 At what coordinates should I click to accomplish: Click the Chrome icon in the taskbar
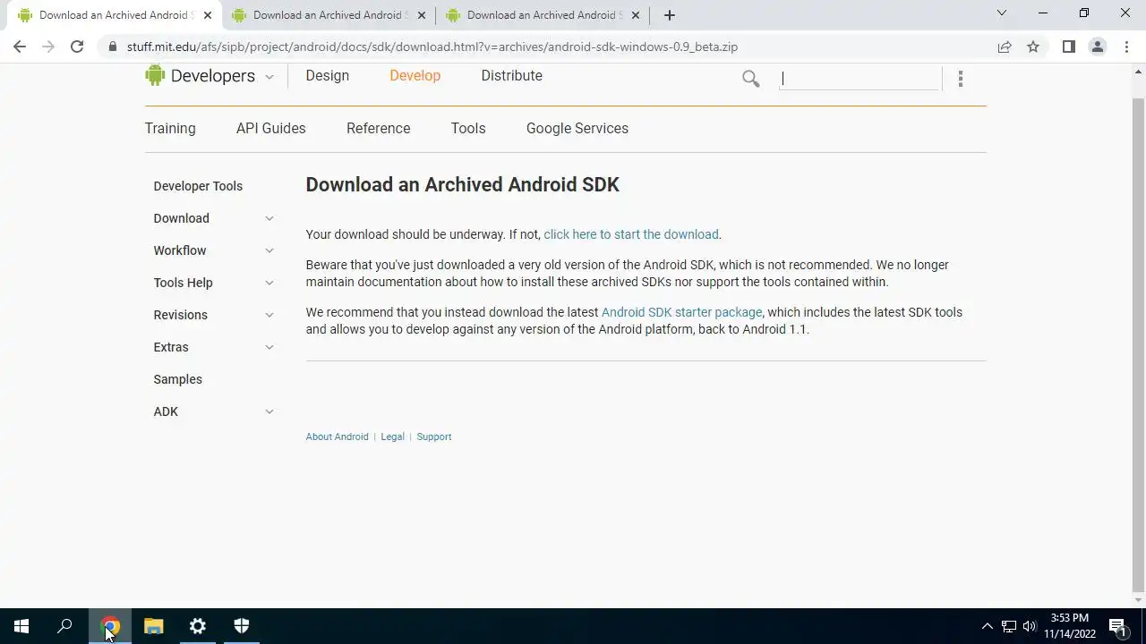(x=110, y=626)
